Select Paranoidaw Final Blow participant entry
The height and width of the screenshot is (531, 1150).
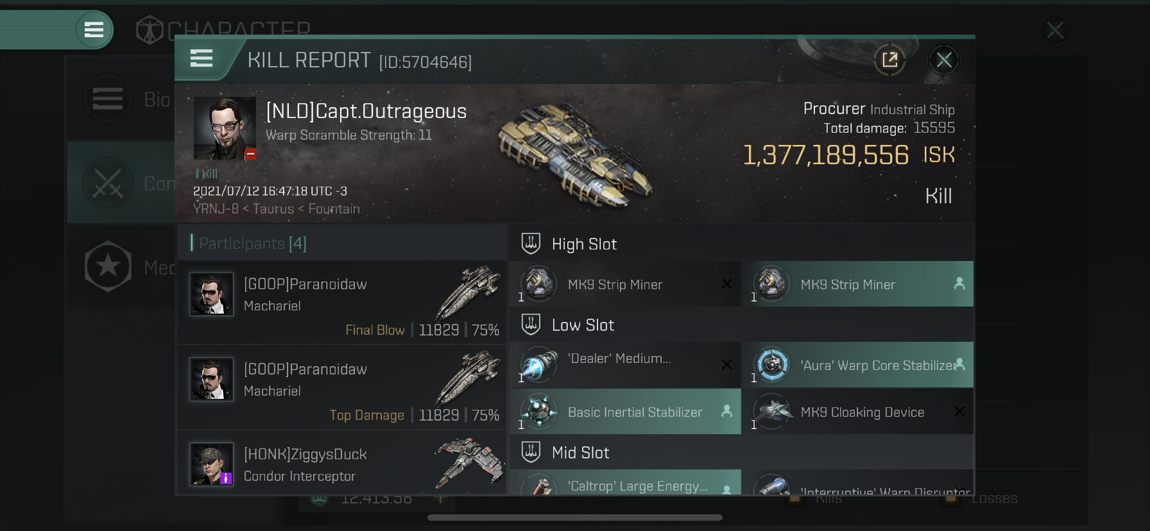342,302
